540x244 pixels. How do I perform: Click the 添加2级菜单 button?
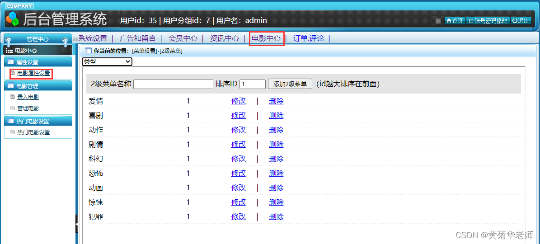tap(290, 84)
